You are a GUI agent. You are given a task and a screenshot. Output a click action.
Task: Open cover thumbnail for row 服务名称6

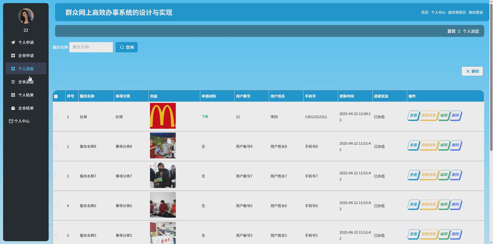coord(163,205)
